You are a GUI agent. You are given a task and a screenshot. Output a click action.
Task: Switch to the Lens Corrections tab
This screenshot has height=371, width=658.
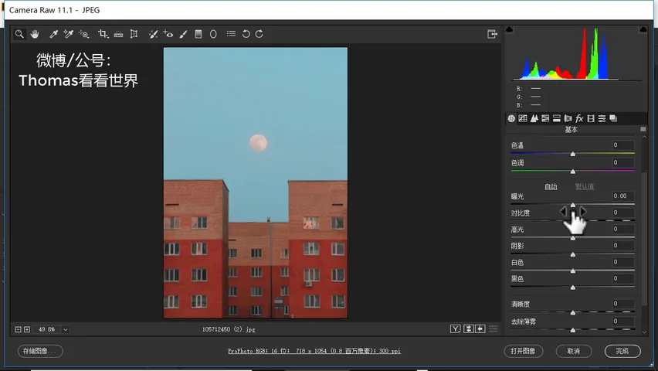(x=568, y=118)
